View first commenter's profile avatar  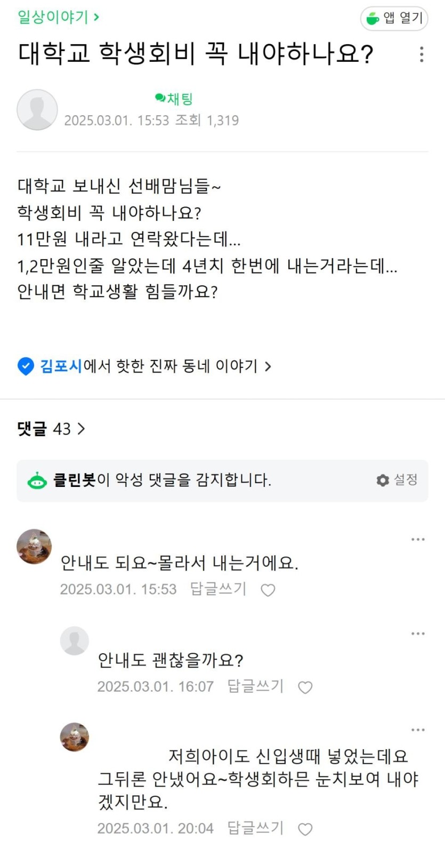click(34, 547)
